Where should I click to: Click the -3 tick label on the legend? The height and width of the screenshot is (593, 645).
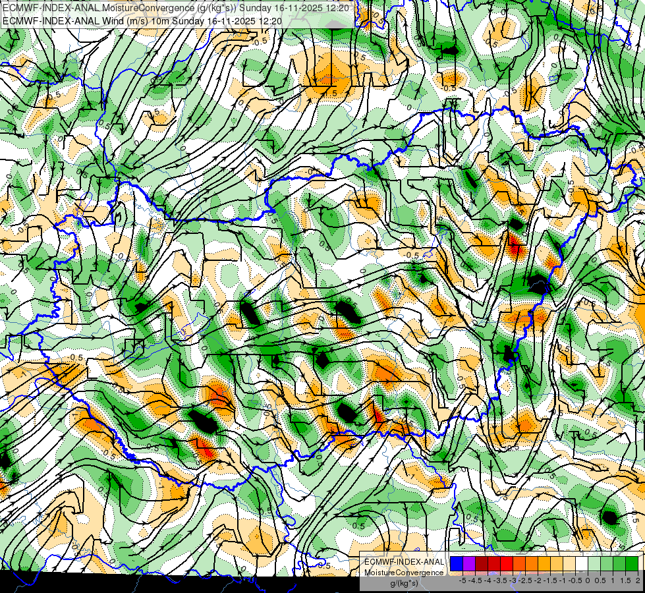(x=513, y=580)
